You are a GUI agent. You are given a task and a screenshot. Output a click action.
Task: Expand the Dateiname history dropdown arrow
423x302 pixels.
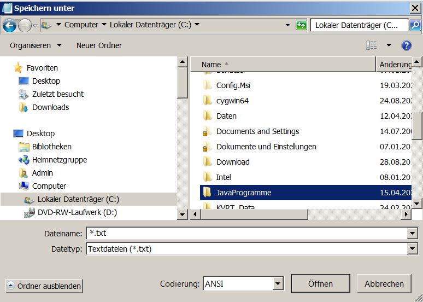coord(412,234)
